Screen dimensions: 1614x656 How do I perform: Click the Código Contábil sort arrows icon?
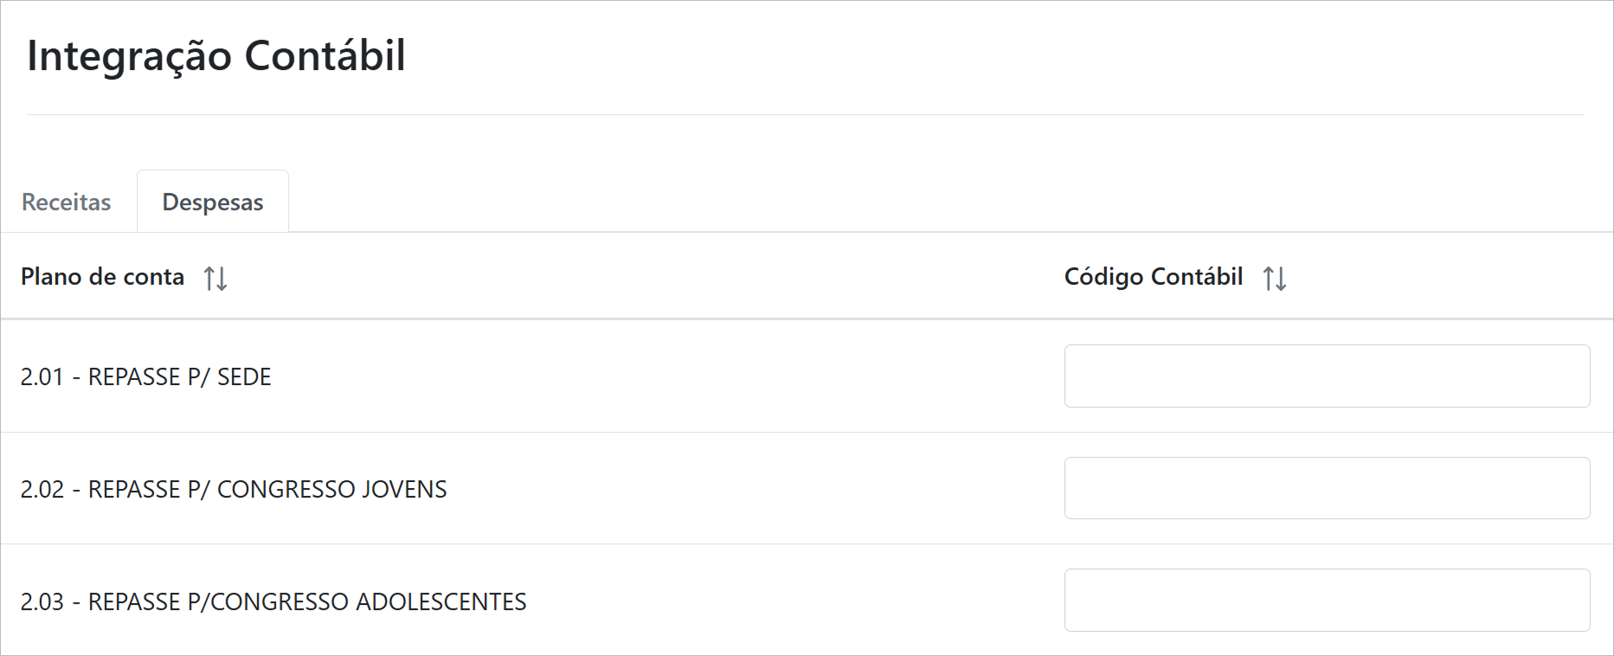pyautogui.click(x=1275, y=278)
